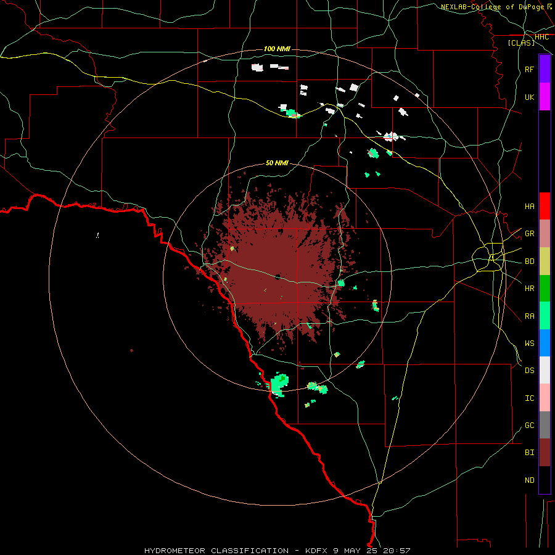Click the ND legend label
The image size is (555, 555).
[529, 480]
